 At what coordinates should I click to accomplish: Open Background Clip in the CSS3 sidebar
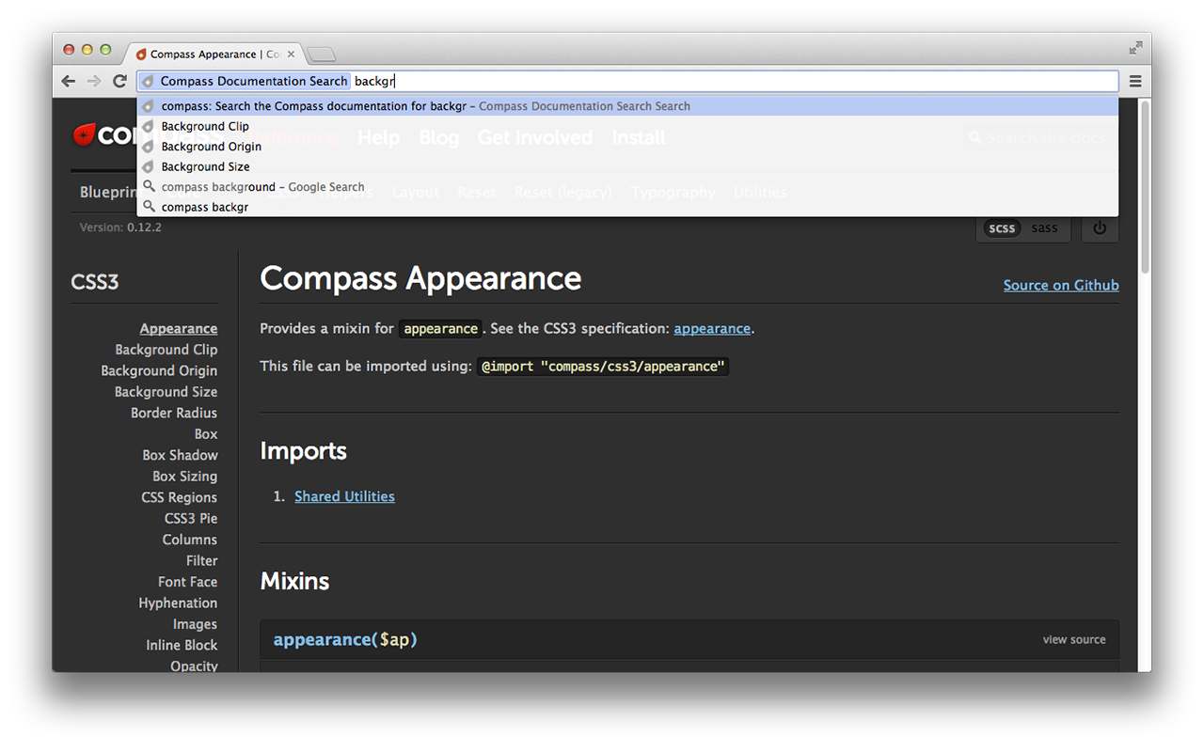click(166, 350)
